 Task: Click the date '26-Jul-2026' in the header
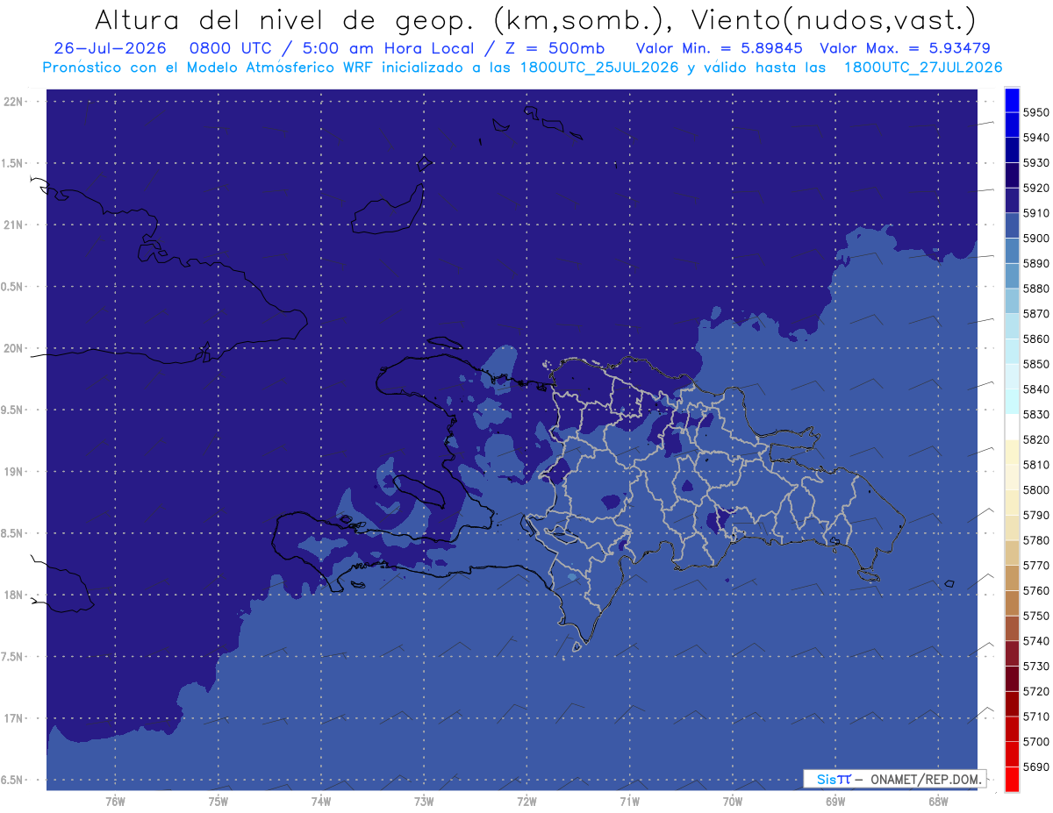pos(110,48)
